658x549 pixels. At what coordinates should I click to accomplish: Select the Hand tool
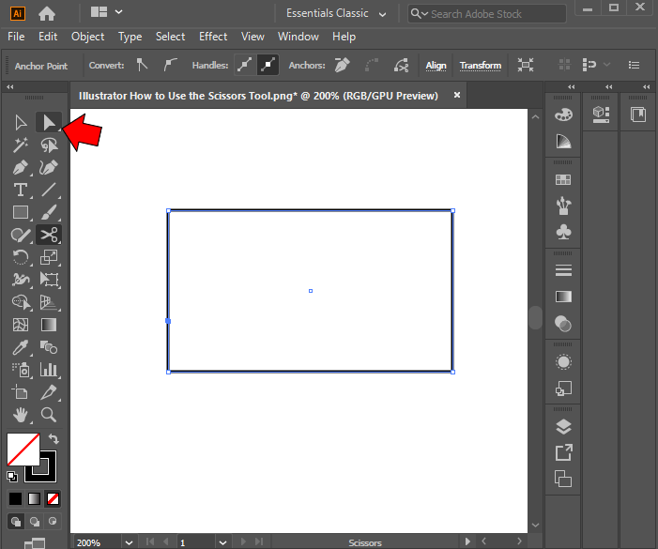click(21, 414)
